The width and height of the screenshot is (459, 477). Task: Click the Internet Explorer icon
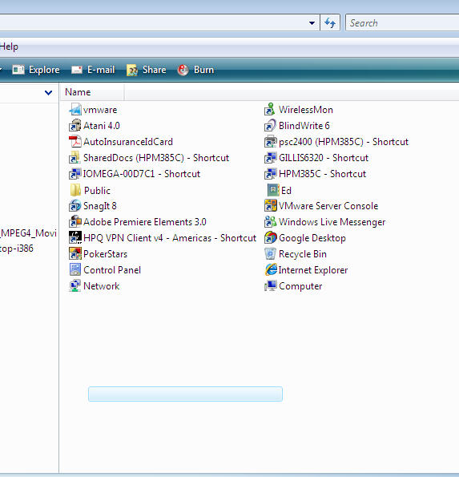[x=271, y=270]
